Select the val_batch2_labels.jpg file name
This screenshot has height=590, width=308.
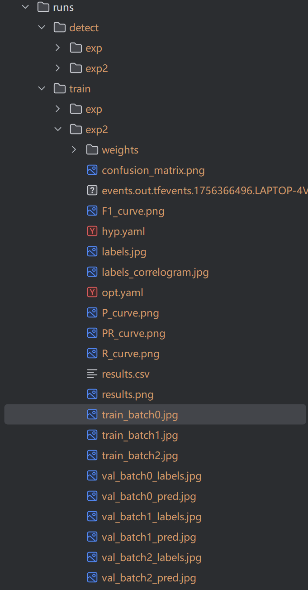tap(152, 558)
